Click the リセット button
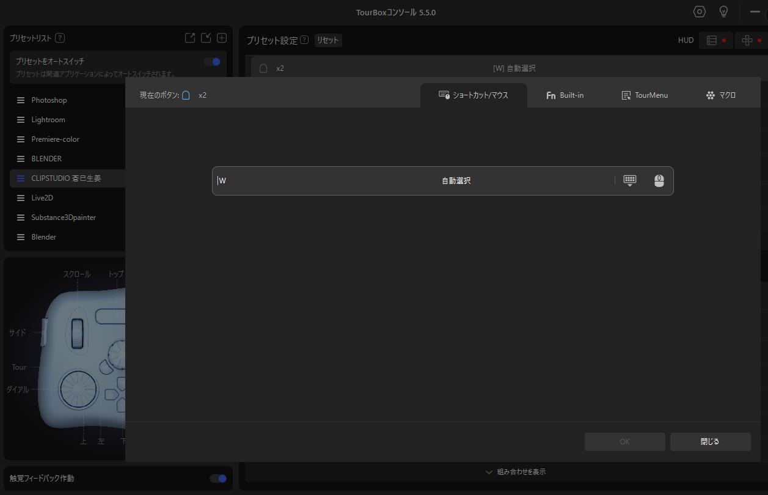The width and height of the screenshot is (768, 495). coord(328,40)
